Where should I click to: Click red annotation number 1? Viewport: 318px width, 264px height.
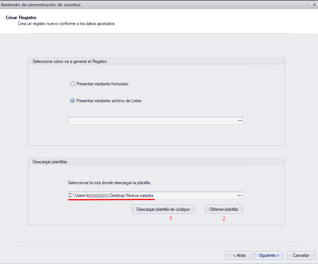(171, 218)
